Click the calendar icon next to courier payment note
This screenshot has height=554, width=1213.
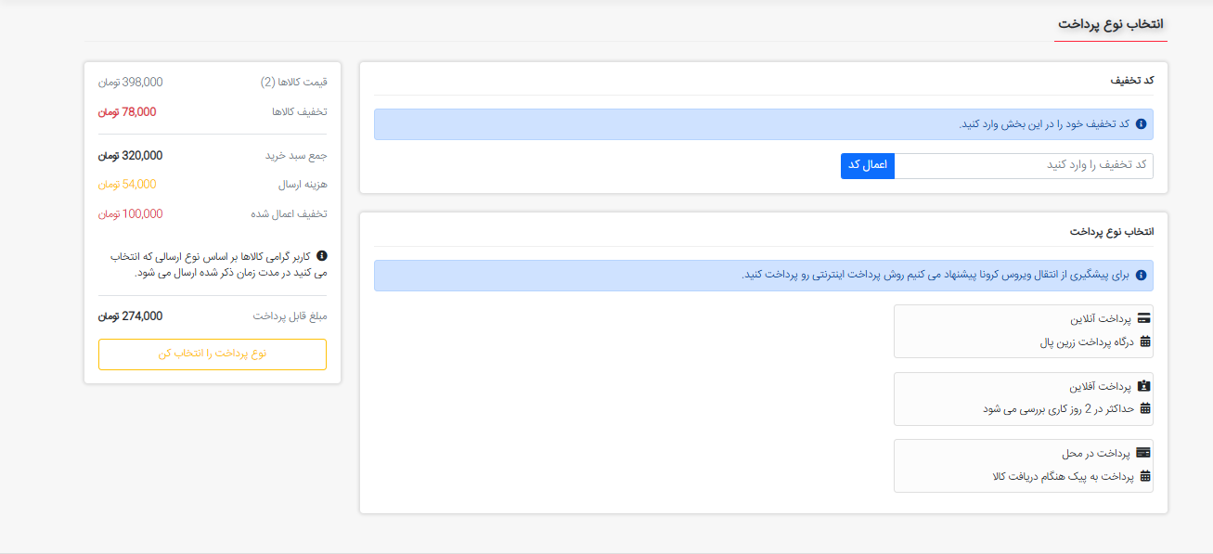point(1144,477)
